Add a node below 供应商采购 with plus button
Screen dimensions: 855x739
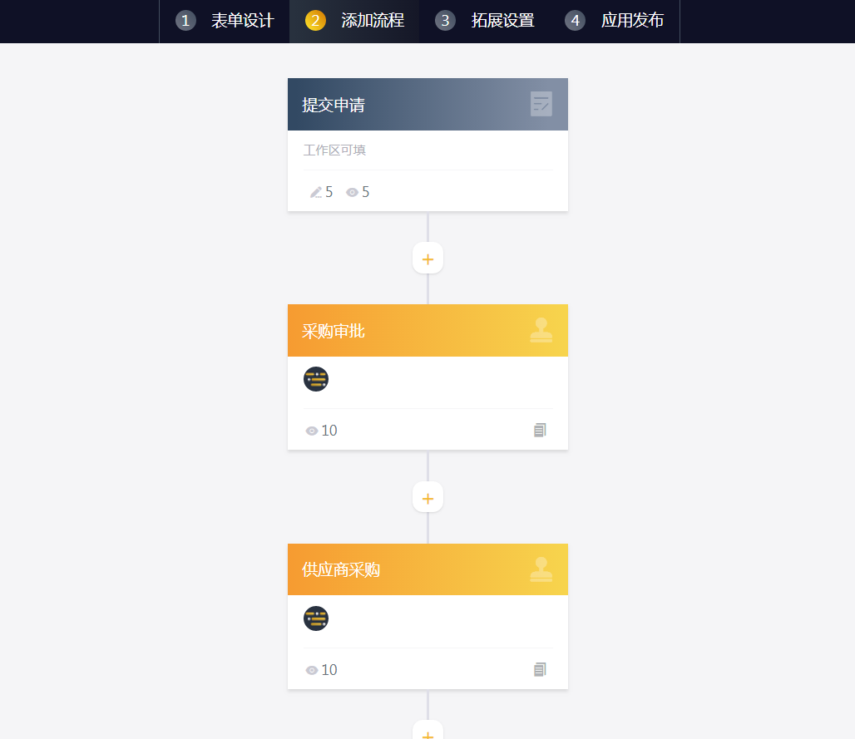click(x=428, y=731)
